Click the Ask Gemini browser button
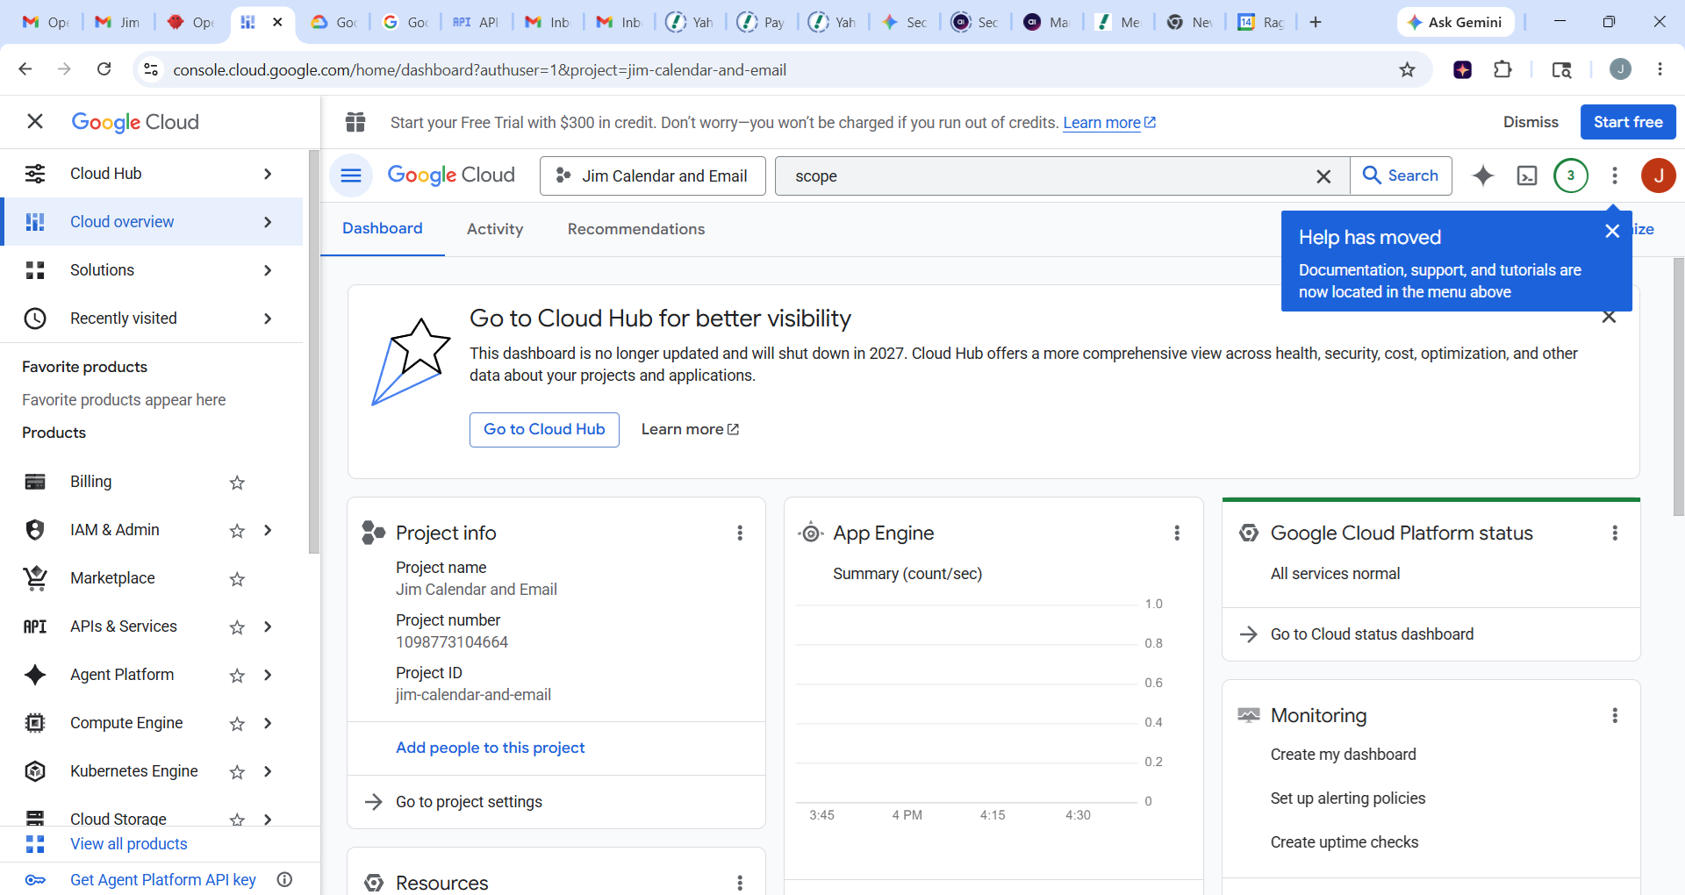Image resolution: width=1685 pixels, height=895 pixels. (x=1456, y=22)
